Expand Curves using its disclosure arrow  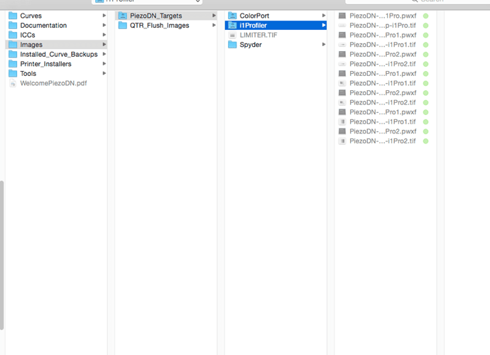104,16
